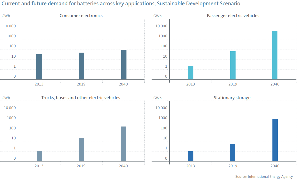Select the 2019 Stationary storage bar
The width and height of the screenshot is (303, 182).
click(233, 153)
